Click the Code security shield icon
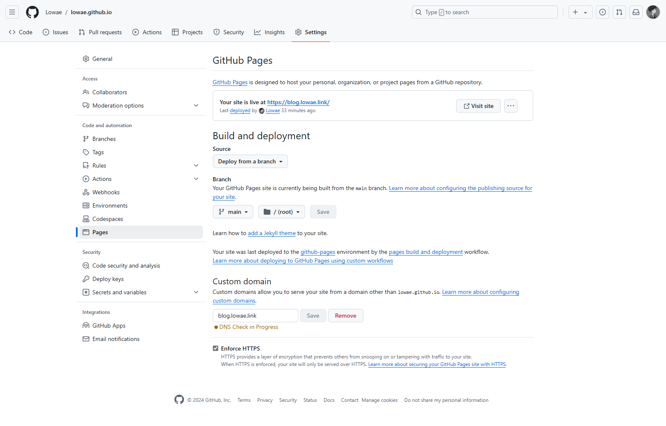The image size is (666, 426). pos(86,266)
